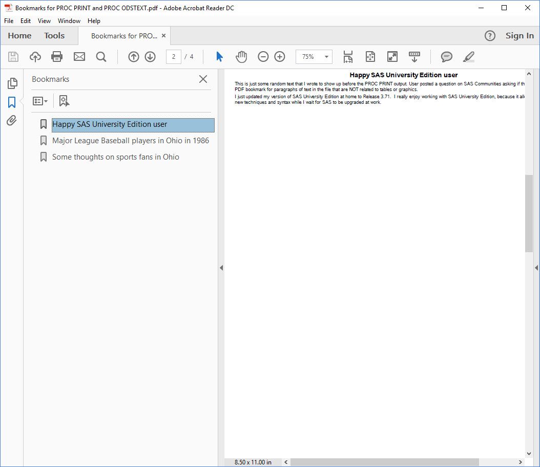Screen dimensions: 540x467
Task: Email the PDF
Action: pyautogui.click(x=79, y=57)
